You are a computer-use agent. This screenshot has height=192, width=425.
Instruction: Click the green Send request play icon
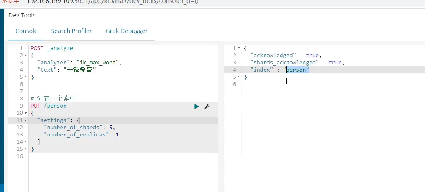[x=197, y=106]
